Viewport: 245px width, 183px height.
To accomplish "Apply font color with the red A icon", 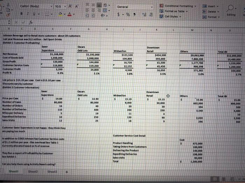I will pos(70,14).
